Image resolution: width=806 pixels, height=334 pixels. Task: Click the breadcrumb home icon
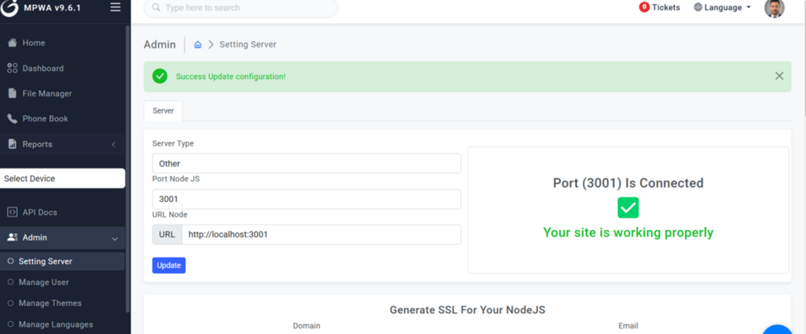coord(197,44)
